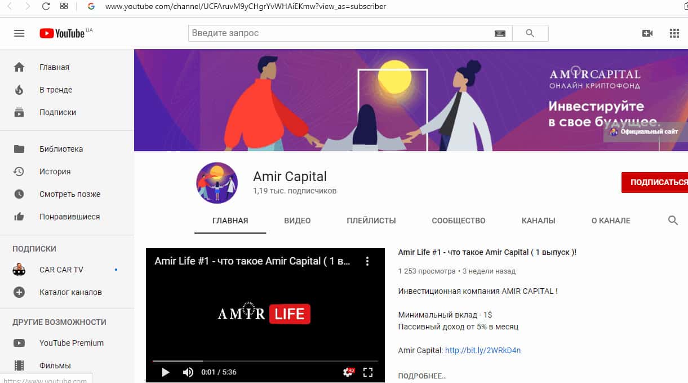
Task: Click the browser address bar URL
Action: (246, 6)
